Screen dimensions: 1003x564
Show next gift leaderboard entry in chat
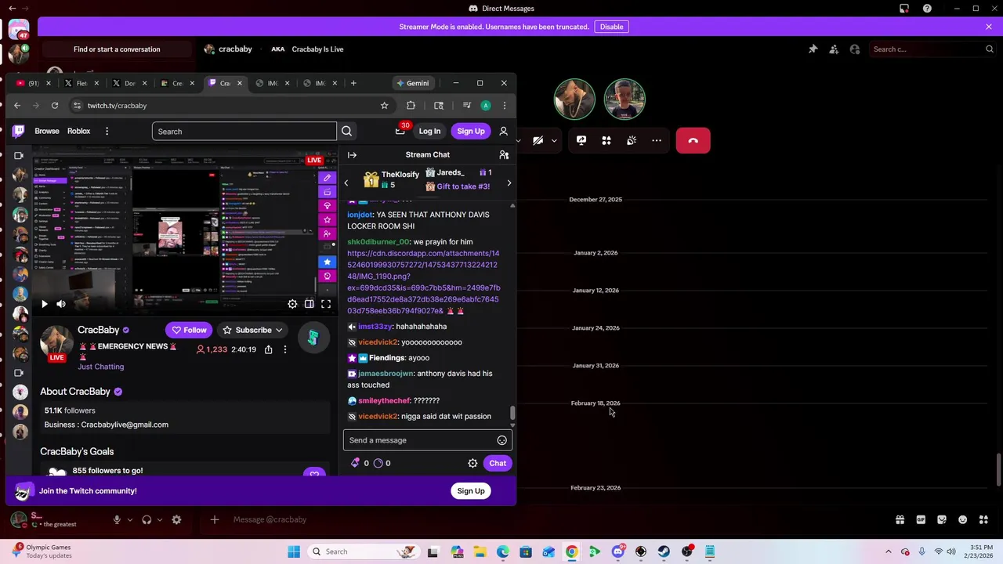coord(509,183)
